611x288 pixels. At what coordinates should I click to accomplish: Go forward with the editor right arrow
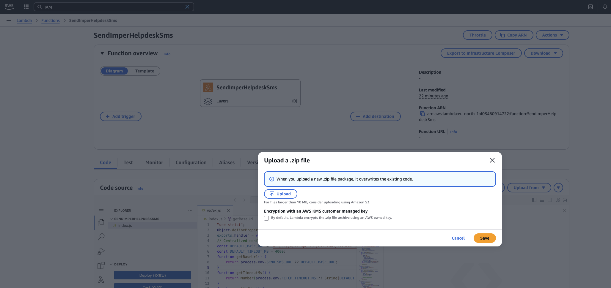click(244, 200)
